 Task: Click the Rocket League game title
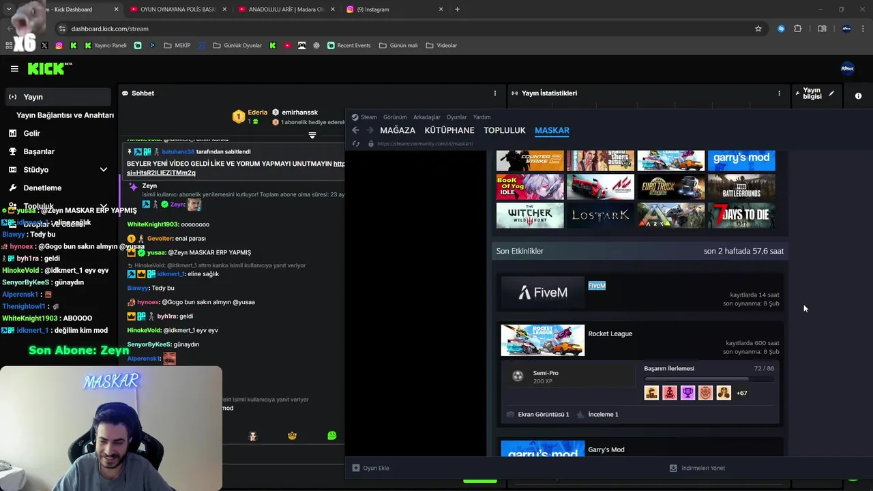[610, 333]
